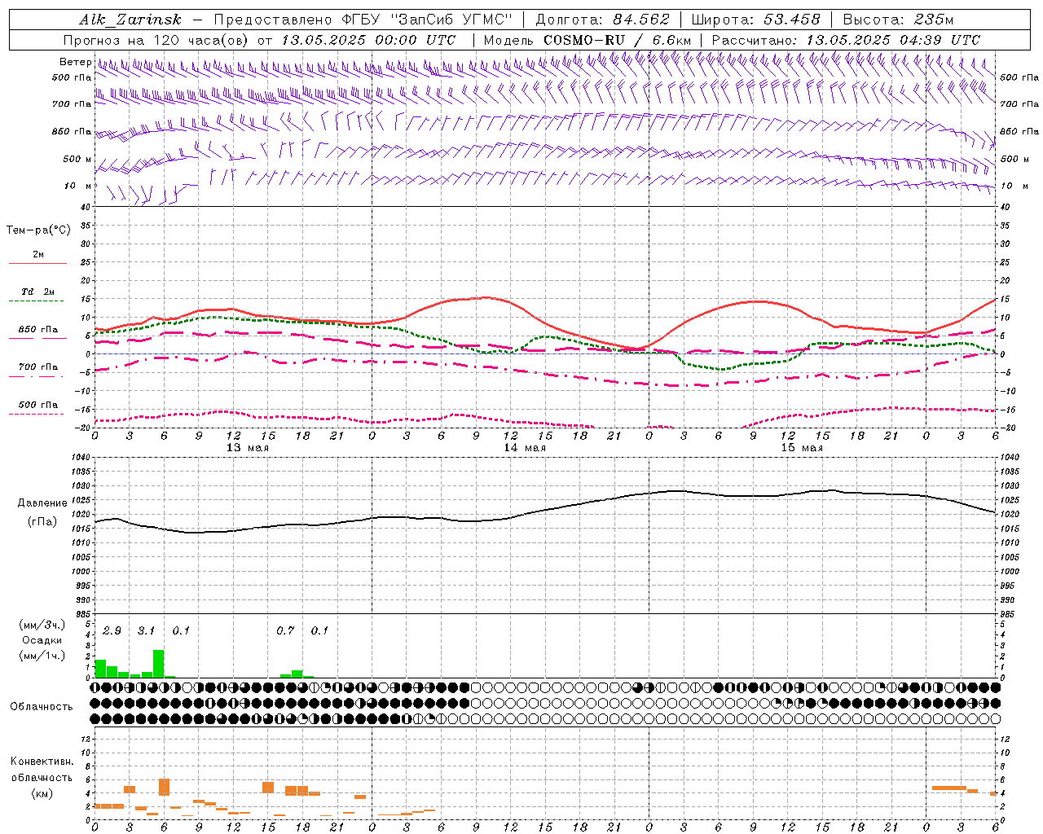Click the Конвективн. convective cloud label
1043x834 pixels.
tap(42, 762)
